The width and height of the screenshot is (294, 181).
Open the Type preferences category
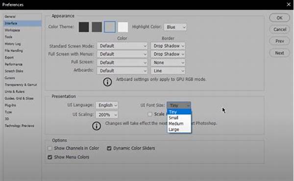(x=8, y=112)
